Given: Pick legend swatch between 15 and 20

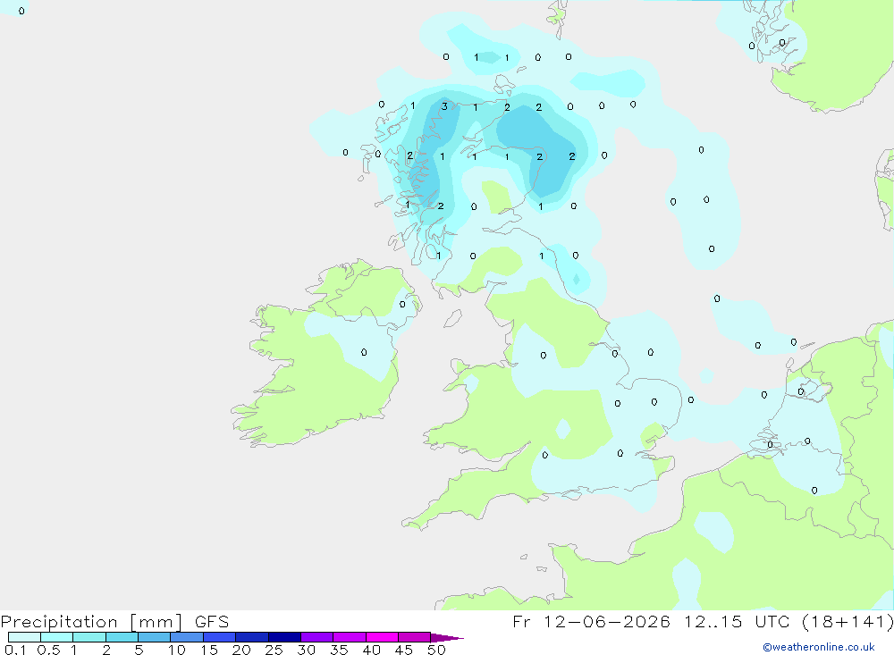Looking at the screenshot, I should (220, 637).
